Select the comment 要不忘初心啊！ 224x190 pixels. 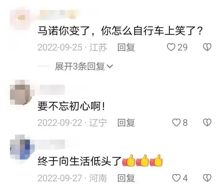(71, 106)
